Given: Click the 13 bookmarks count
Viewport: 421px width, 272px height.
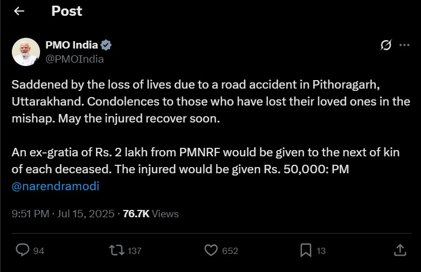Looking at the screenshot, I should 321,251.
